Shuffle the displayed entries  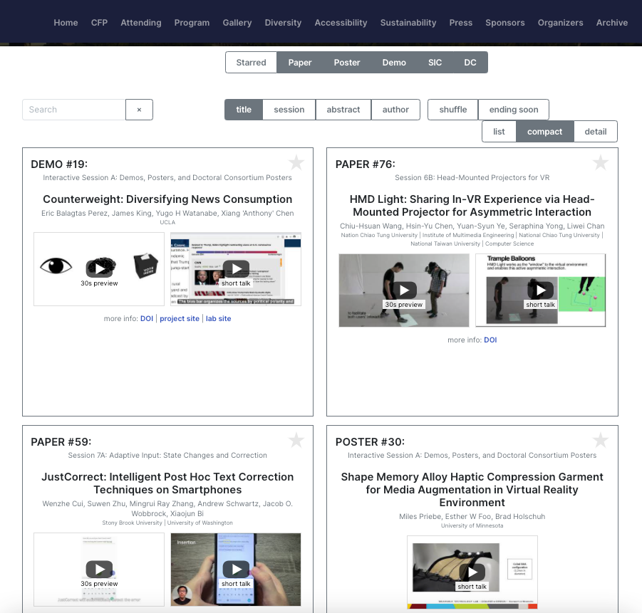(452, 110)
